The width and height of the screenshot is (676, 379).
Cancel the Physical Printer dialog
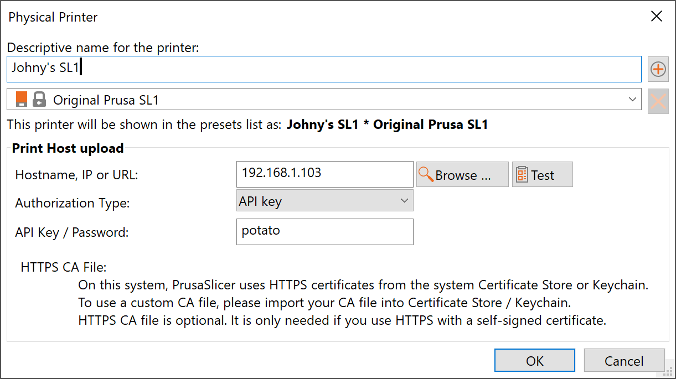(x=624, y=361)
